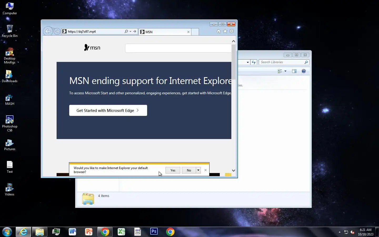Answer Yes to default browser prompt

point(173,170)
